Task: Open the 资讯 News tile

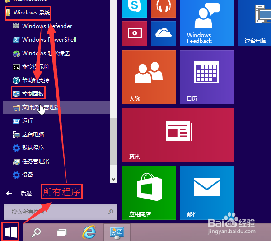Action: 178,135
